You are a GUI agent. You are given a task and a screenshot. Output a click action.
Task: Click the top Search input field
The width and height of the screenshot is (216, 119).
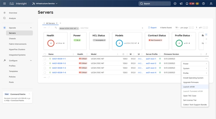click(155, 4)
